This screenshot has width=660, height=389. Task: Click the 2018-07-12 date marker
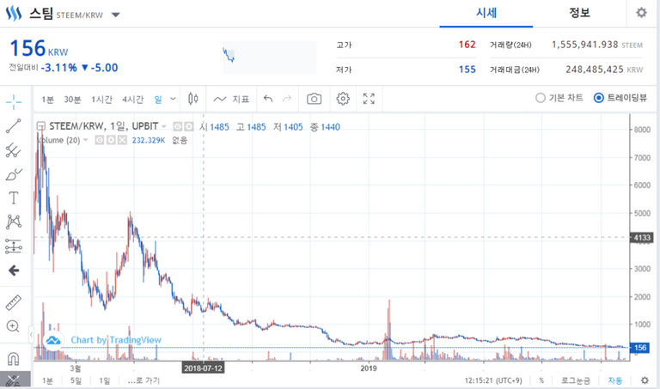tap(203, 368)
